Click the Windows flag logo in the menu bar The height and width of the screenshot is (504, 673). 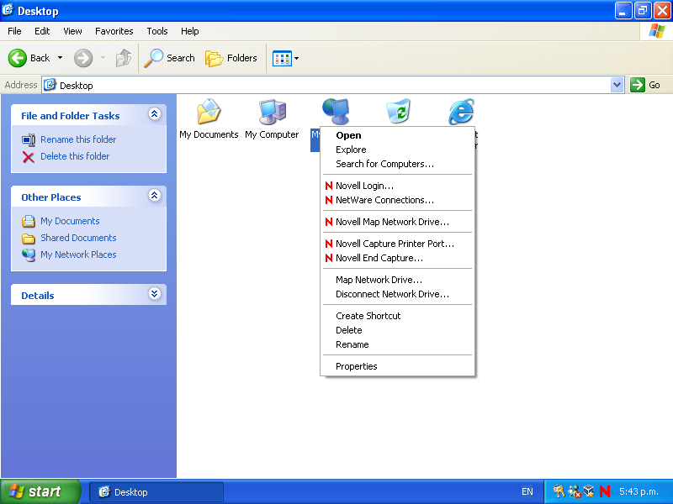pyautogui.click(x=657, y=31)
